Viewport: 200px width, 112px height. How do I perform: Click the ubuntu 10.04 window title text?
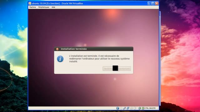click(57, 3)
